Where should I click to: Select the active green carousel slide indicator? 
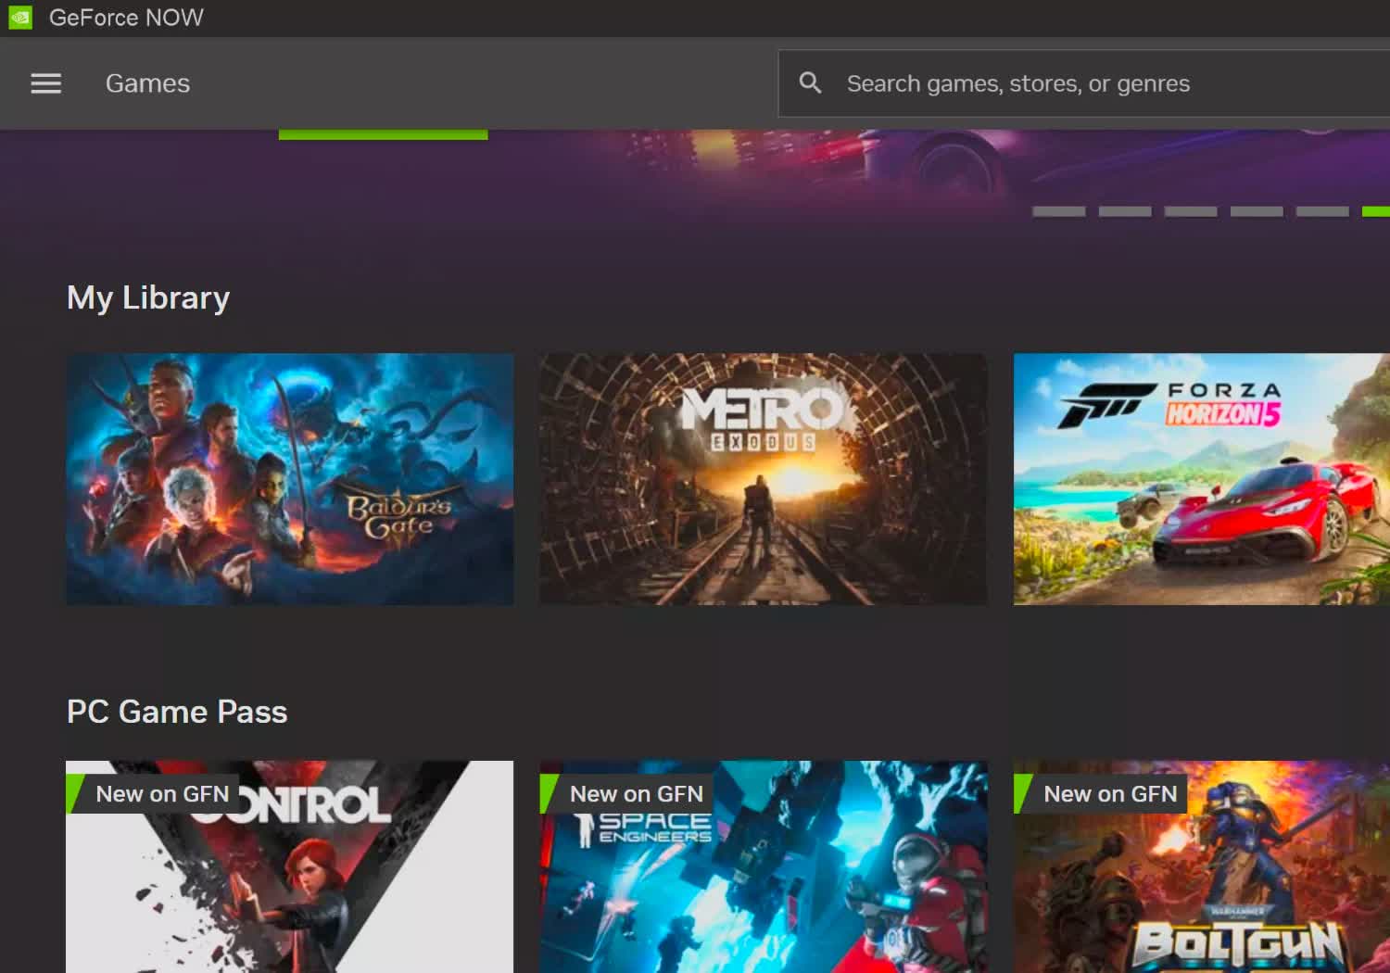click(1376, 211)
